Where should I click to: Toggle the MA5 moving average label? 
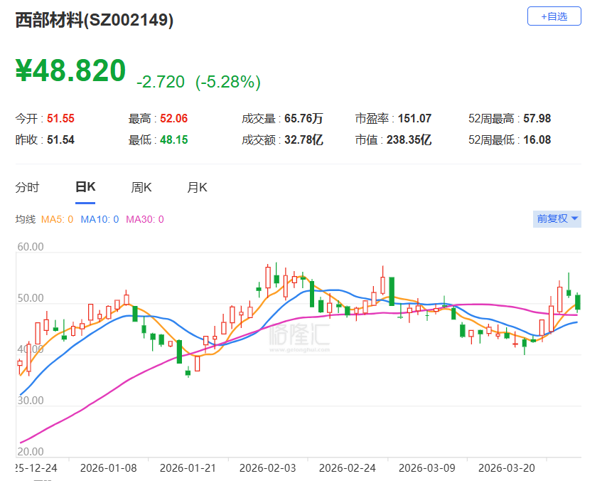(58, 219)
